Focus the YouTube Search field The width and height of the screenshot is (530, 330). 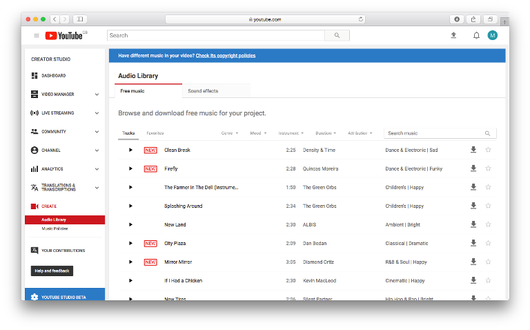pyautogui.click(x=216, y=35)
